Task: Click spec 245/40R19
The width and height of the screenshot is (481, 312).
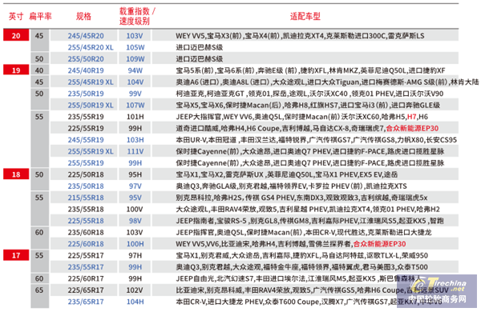Action: click(x=86, y=70)
